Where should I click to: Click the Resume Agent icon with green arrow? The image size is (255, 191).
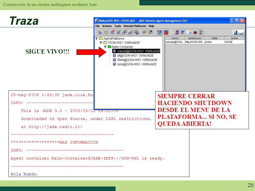(118, 32)
